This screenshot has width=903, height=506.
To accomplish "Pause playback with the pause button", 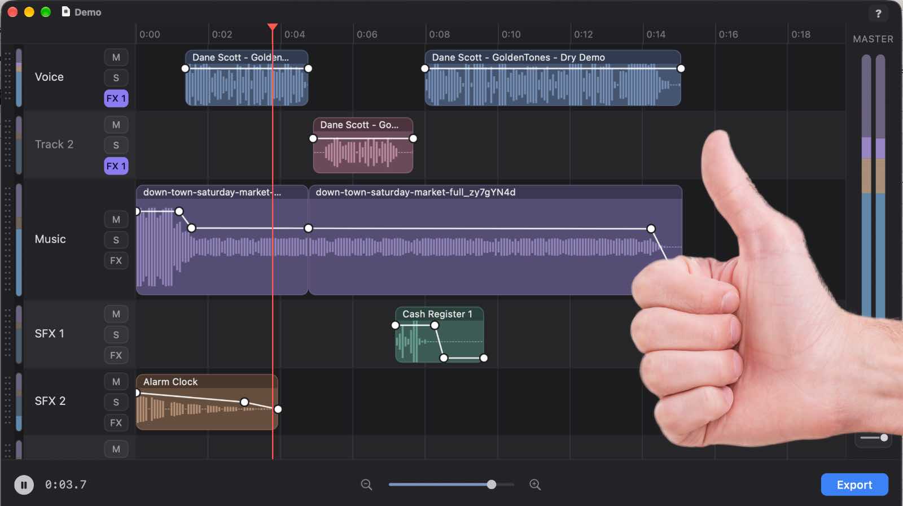I will tap(24, 485).
